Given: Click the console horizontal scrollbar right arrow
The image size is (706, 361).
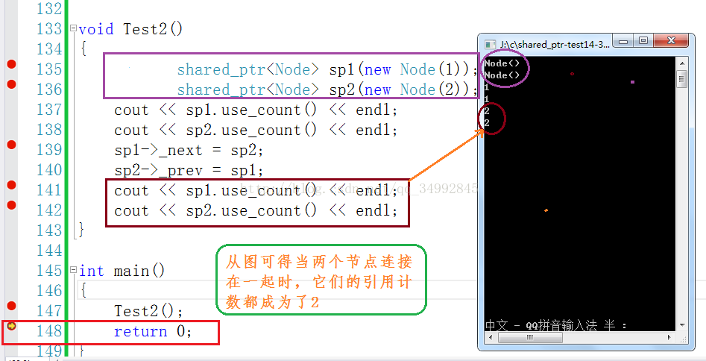Looking at the screenshot, I should pyautogui.click(x=670, y=337).
